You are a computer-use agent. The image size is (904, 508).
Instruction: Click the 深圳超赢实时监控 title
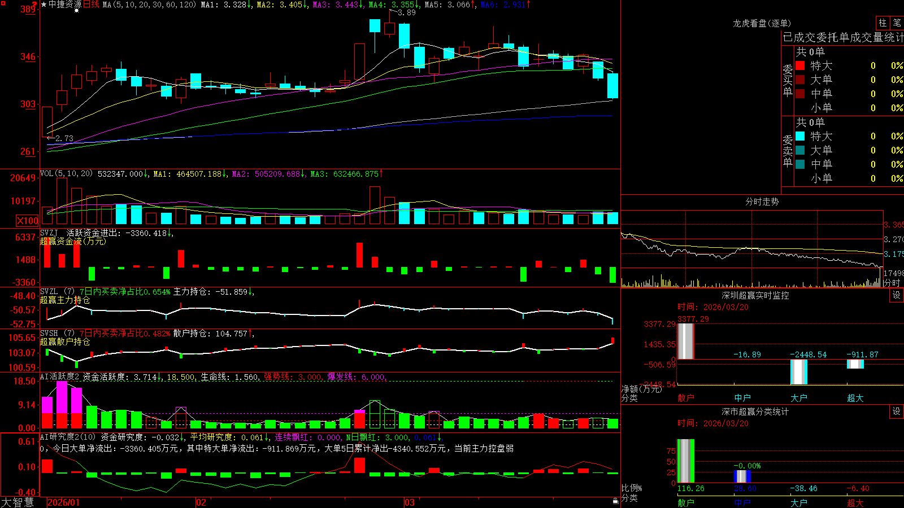[755, 295]
